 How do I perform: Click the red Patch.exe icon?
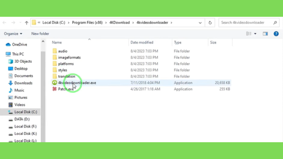click(54, 89)
